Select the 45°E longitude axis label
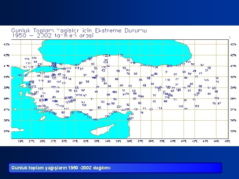Viewport: 239px width, 179px height. pyautogui.click(x=227, y=141)
